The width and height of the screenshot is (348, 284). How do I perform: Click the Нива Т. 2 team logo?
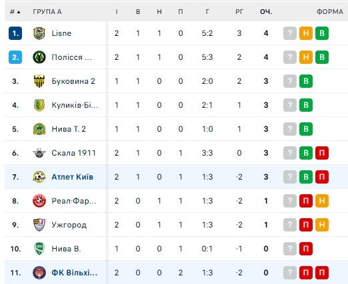coord(39,129)
